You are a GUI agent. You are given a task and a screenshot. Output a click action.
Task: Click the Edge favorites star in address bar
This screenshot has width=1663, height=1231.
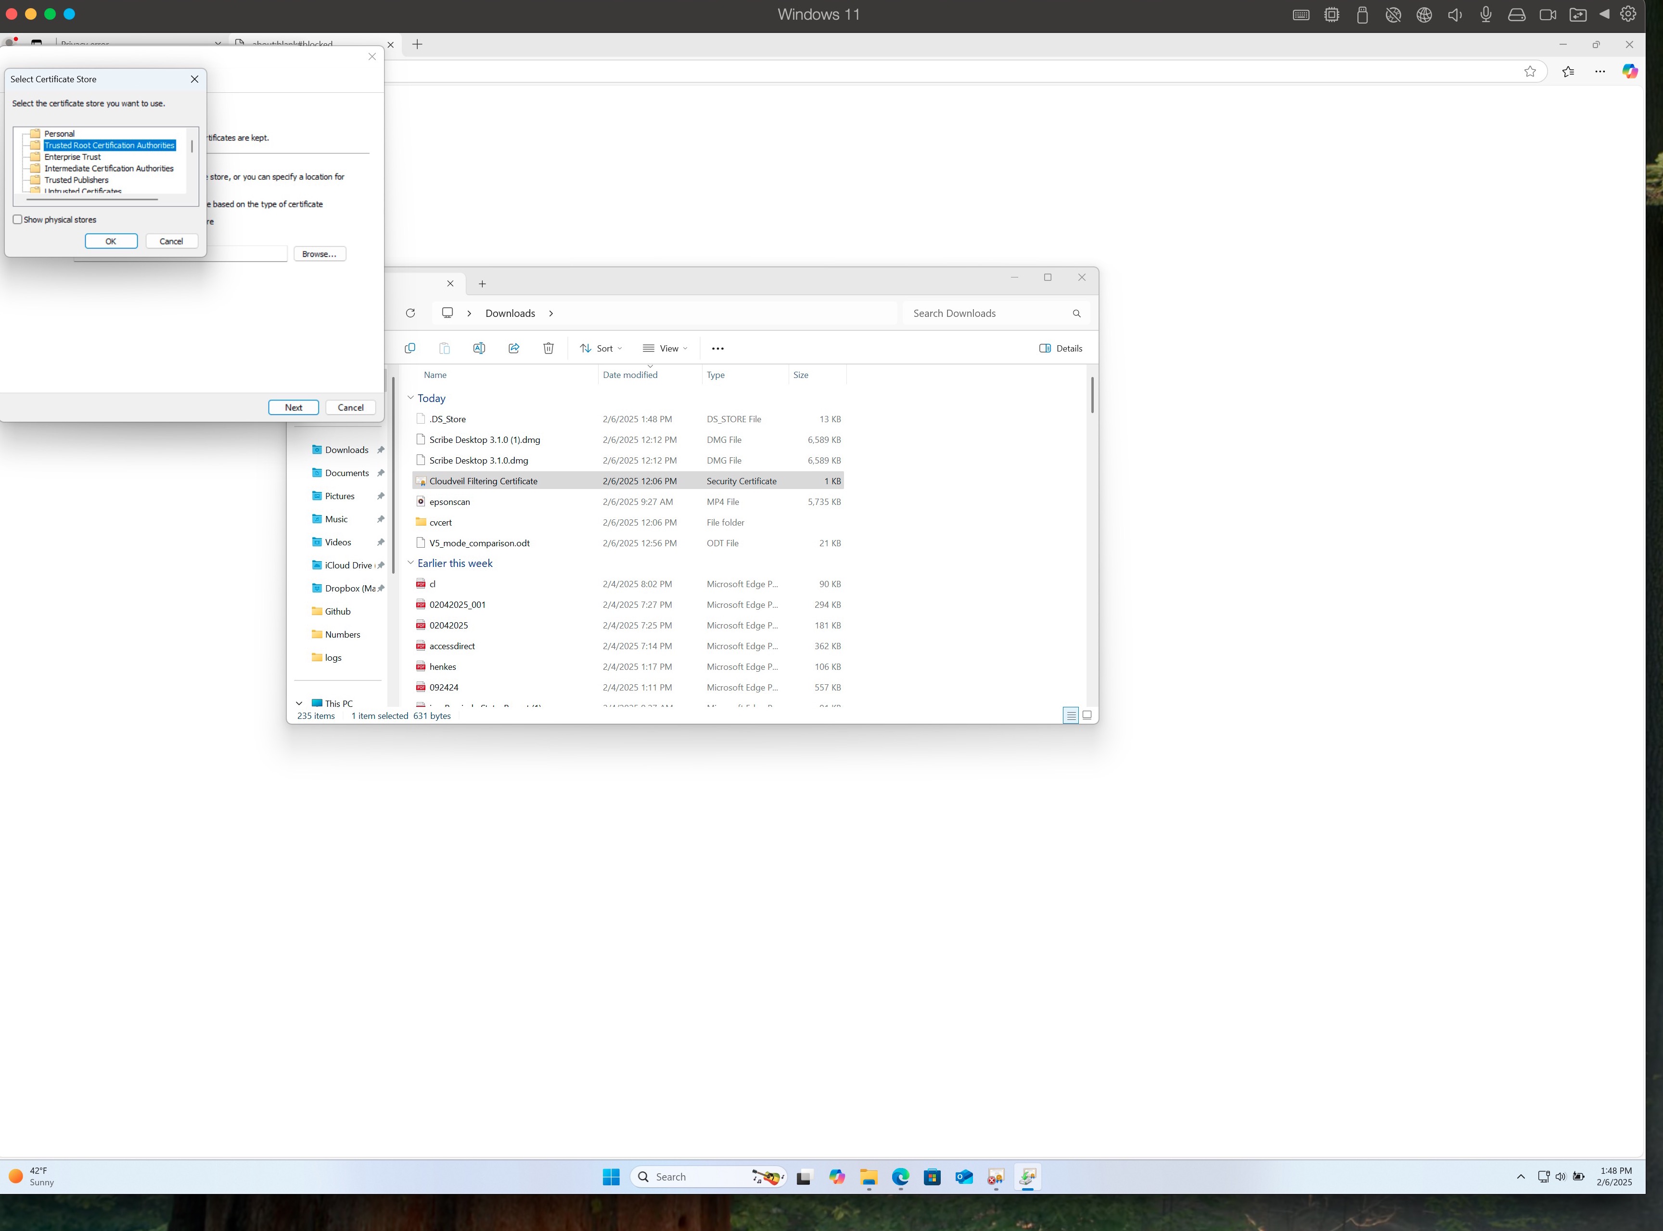(x=1530, y=72)
